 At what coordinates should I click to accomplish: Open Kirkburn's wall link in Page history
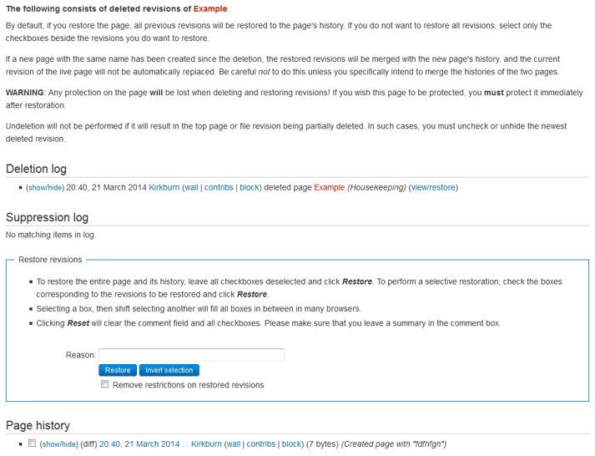click(x=233, y=444)
